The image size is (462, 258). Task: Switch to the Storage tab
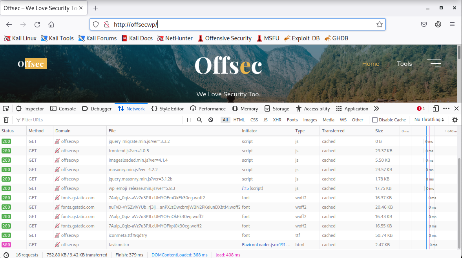point(277,108)
